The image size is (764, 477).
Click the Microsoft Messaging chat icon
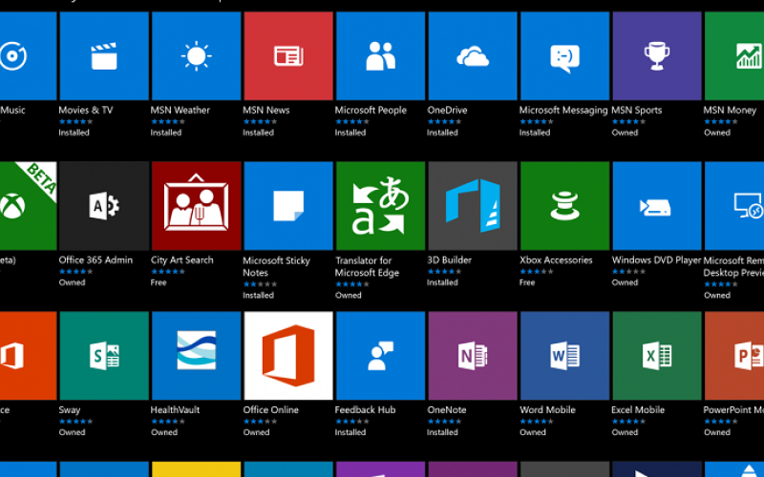point(564,56)
